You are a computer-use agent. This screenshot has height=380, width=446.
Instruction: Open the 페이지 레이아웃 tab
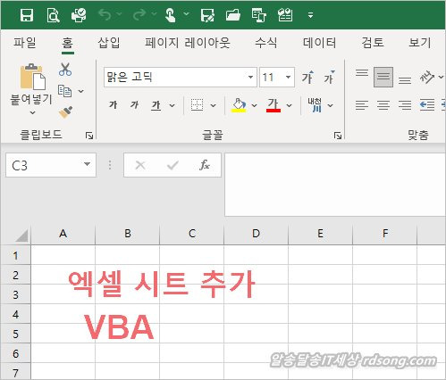[x=188, y=43]
